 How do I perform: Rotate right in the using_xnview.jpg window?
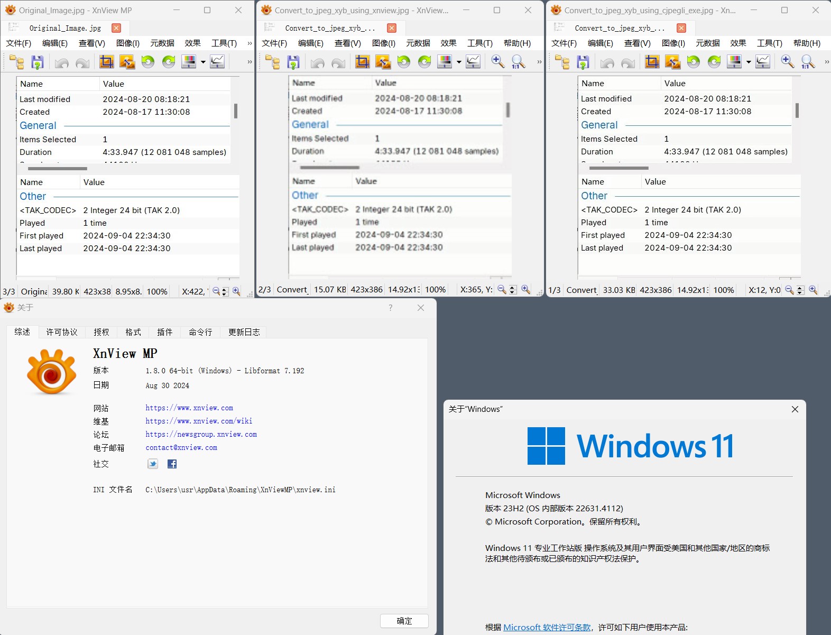click(x=424, y=62)
